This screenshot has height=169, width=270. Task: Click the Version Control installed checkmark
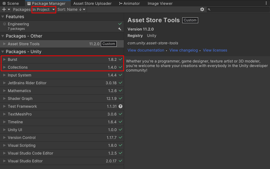pyautogui.click(x=120, y=137)
